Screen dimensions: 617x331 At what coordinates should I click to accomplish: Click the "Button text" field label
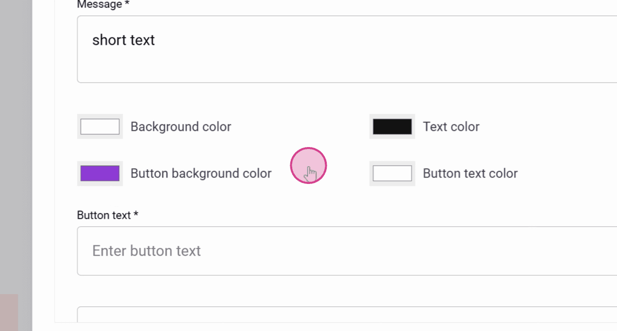[103, 215]
